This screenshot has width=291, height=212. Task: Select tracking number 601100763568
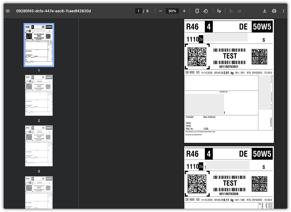(229, 194)
